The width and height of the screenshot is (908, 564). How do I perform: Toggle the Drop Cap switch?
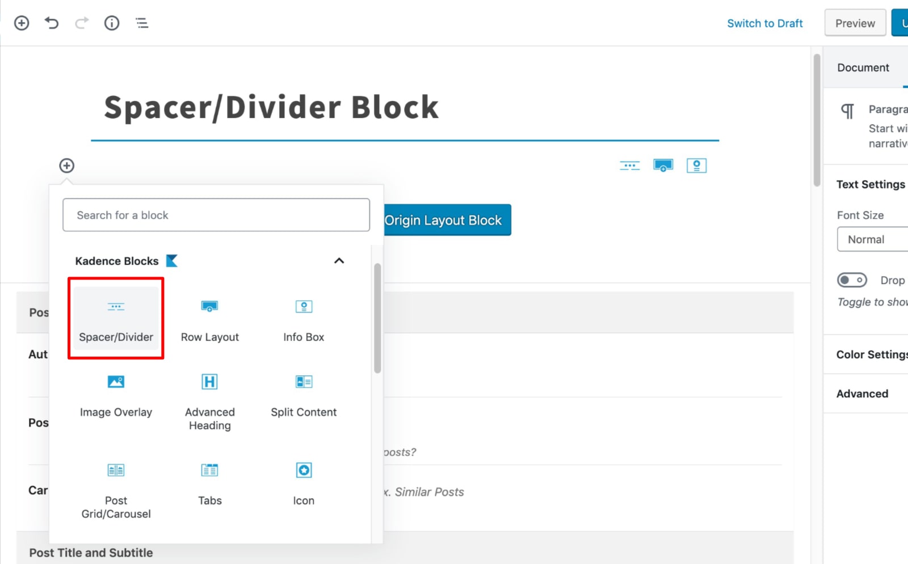pos(852,280)
